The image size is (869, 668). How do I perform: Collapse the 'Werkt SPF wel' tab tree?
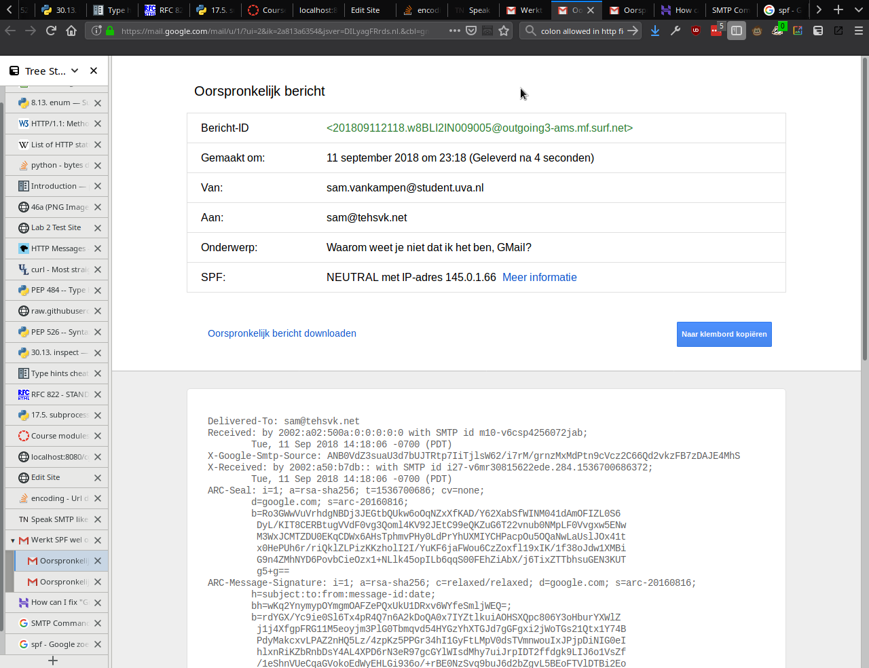coord(13,540)
